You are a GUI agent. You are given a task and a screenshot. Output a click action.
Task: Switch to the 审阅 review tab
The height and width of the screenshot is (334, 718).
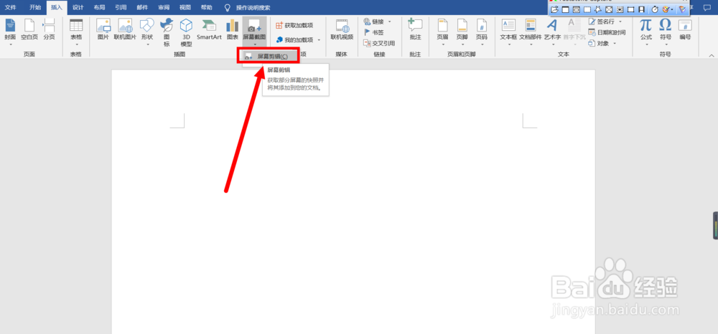(164, 8)
